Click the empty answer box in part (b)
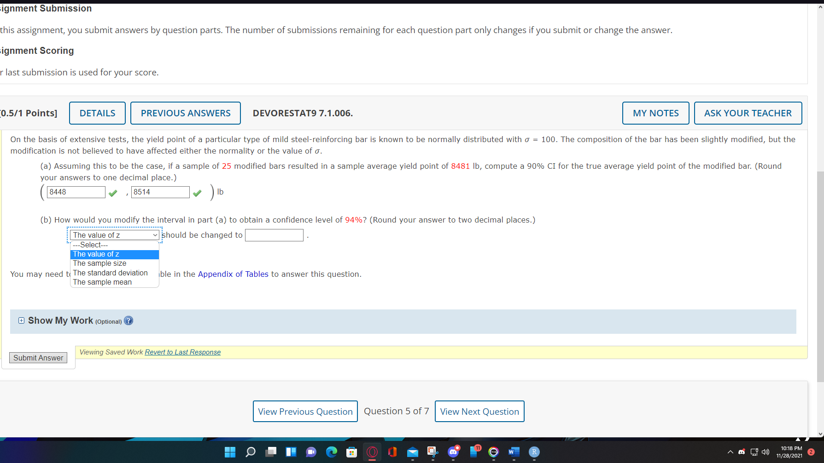Screen dimensions: 824x463 274,235
